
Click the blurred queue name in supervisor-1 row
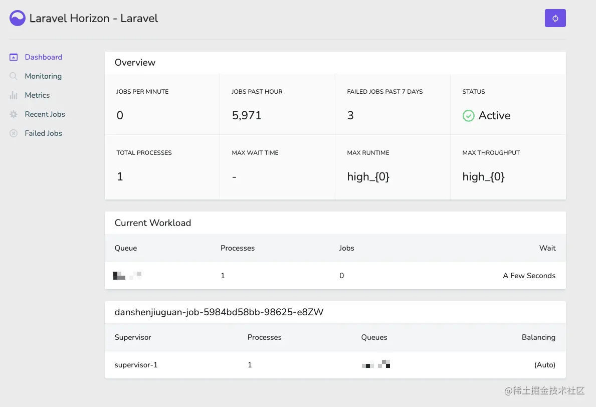[x=376, y=364]
